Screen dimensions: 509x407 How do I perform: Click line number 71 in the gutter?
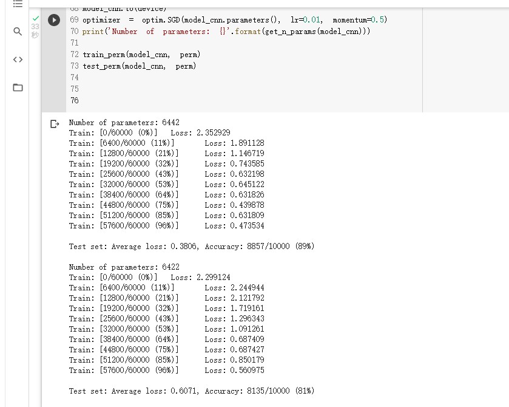pyautogui.click(x=74, y=43)
